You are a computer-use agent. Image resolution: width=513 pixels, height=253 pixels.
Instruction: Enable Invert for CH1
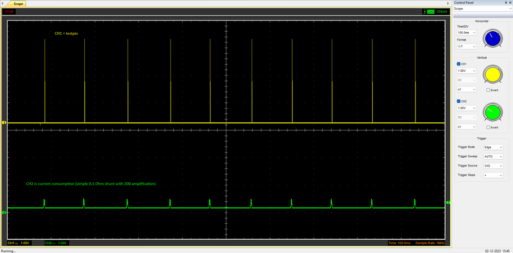point(488,90)
